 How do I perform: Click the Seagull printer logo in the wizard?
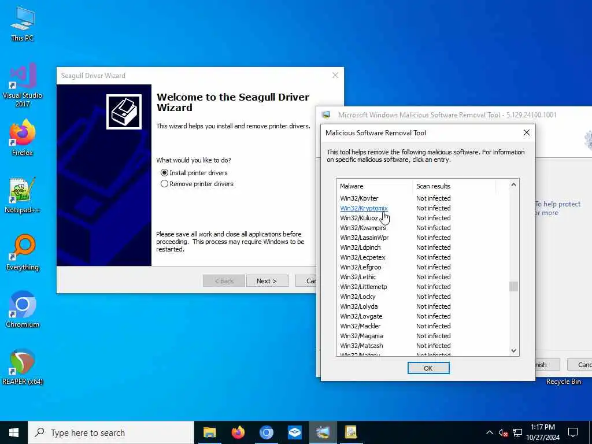coord(124,112)
